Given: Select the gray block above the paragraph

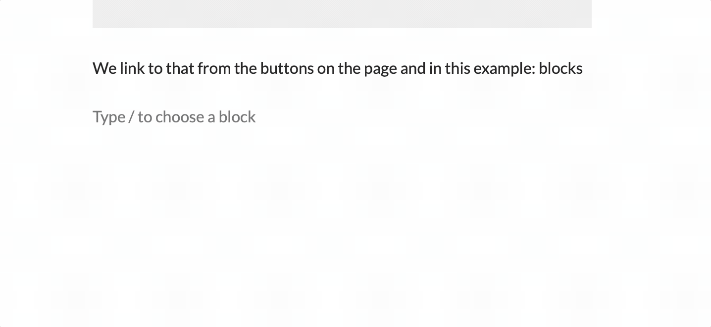Looking at the screenshot, I should pos(342,14).
